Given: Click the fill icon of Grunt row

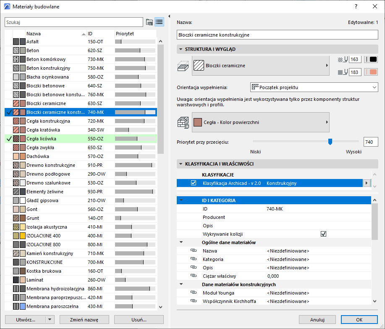Looking at the screenshot, I should click(x=16, y=218).
